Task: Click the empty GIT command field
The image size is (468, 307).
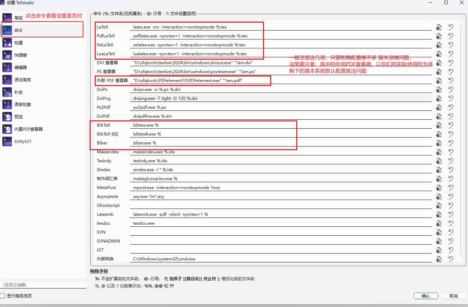Action: (281, 250)
